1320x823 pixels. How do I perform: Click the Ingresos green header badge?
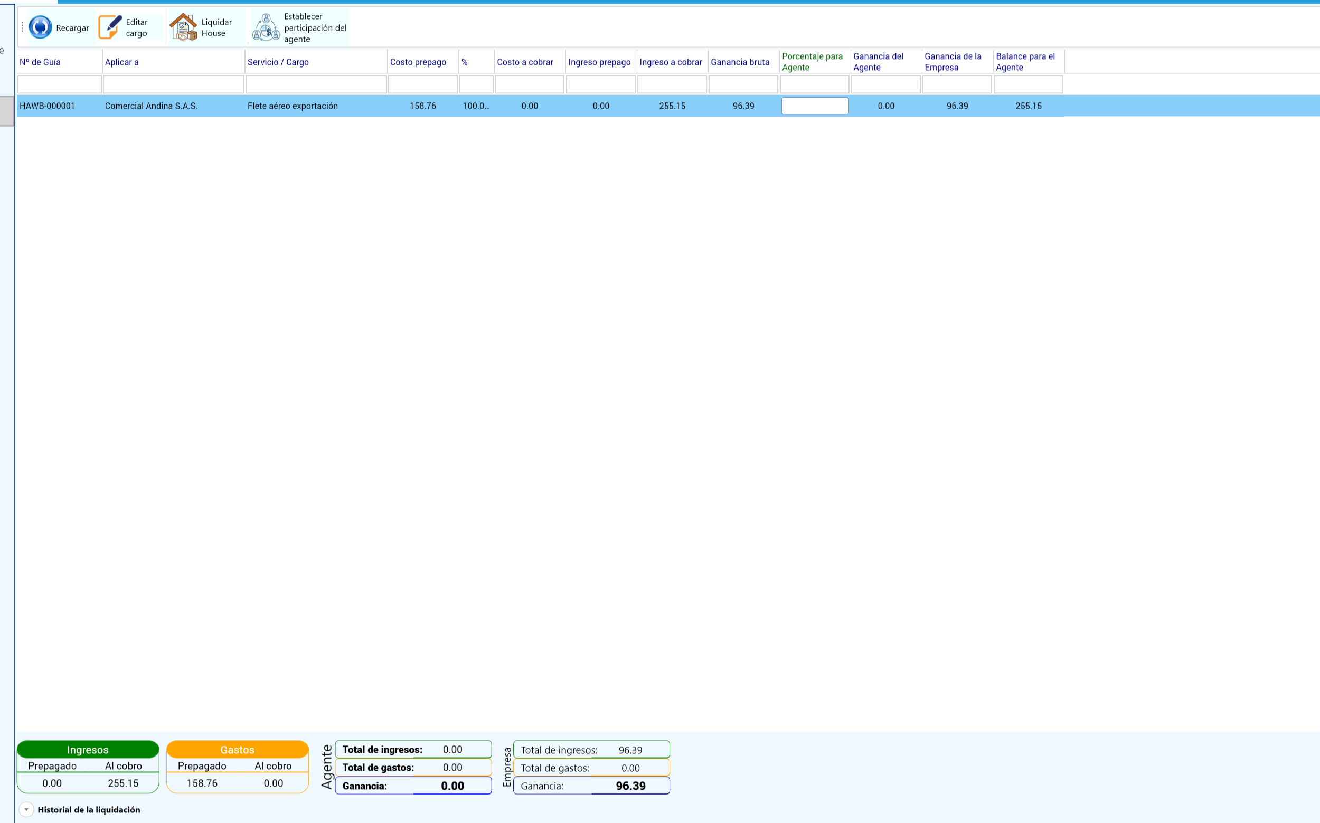coord(88,750)
